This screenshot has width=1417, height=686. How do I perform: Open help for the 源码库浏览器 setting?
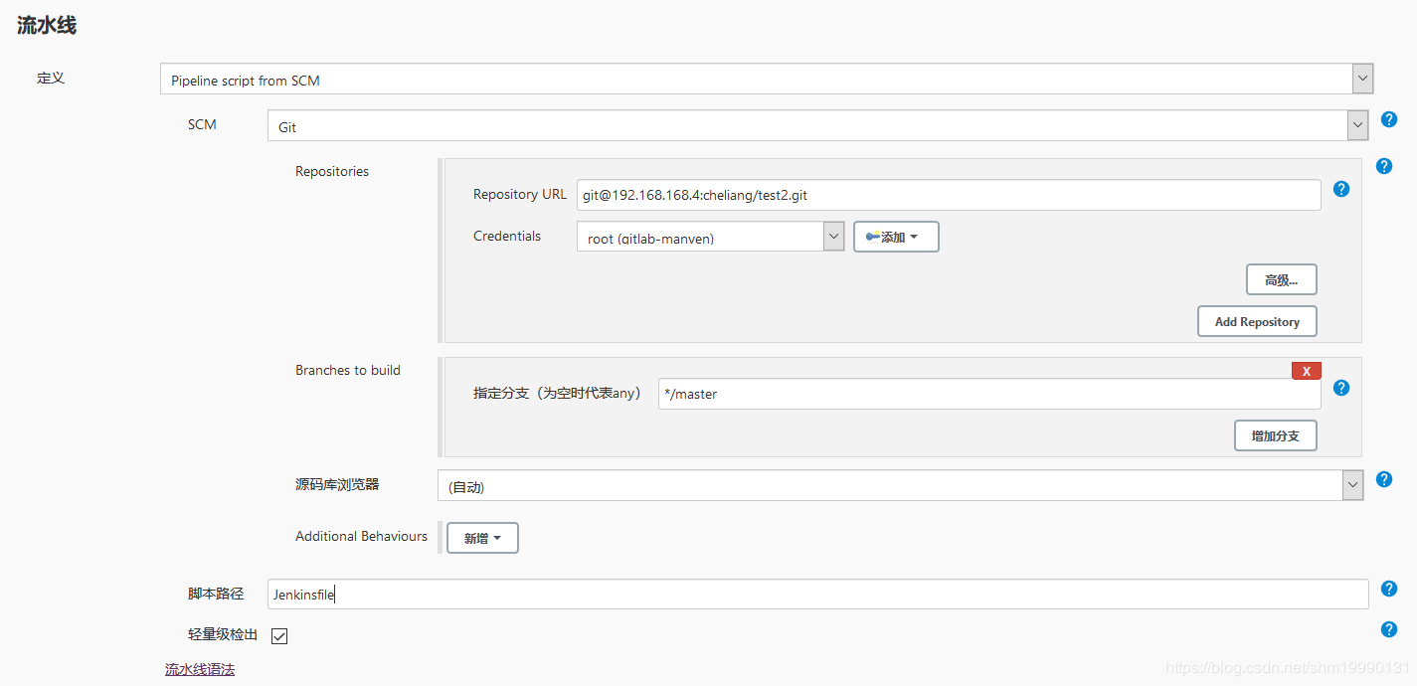coord(1383,479)
